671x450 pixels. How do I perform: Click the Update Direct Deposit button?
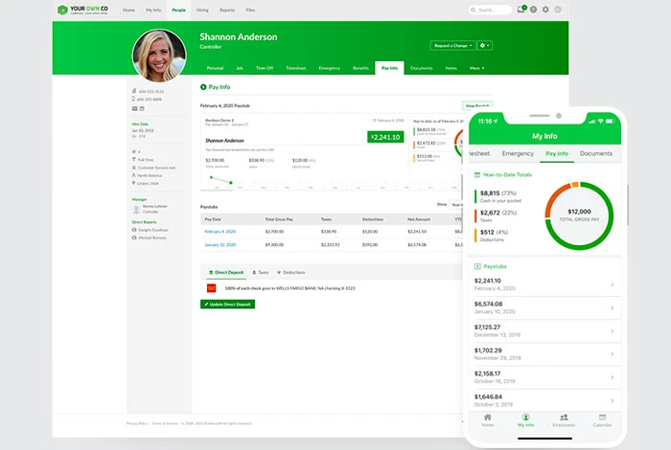228,304
